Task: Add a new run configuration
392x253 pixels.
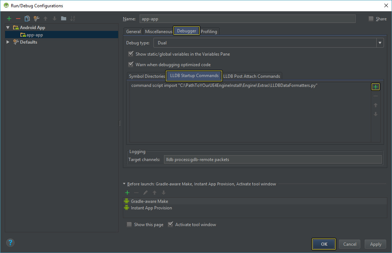Action: pyautogui.click(x=9, y=18)
